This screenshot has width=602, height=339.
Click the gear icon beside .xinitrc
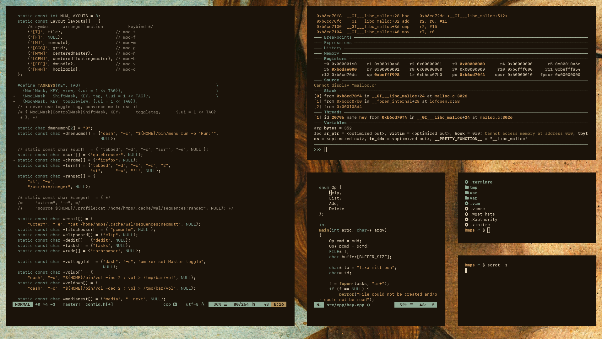coord(466,225)
